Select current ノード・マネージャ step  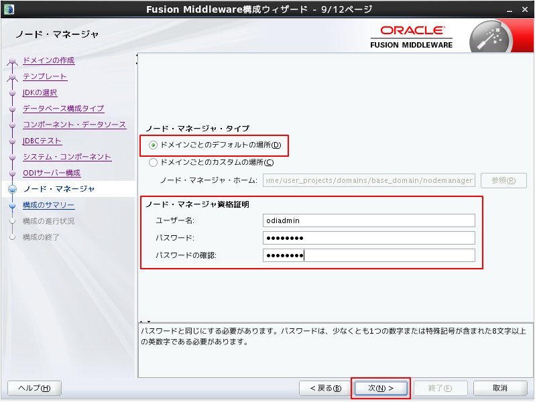(59, 189)
